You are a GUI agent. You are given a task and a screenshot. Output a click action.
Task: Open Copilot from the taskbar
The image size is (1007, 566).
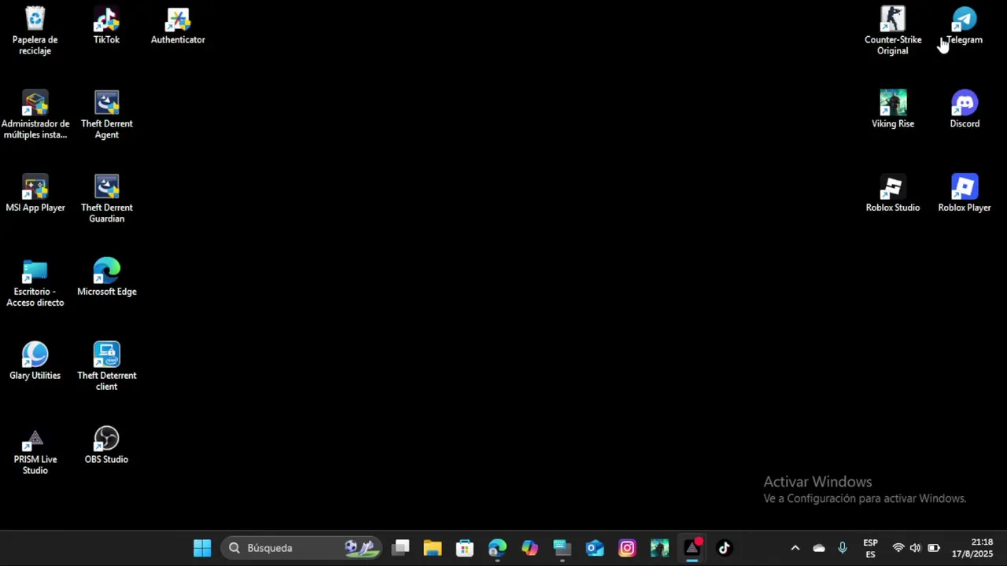(529, 548)
